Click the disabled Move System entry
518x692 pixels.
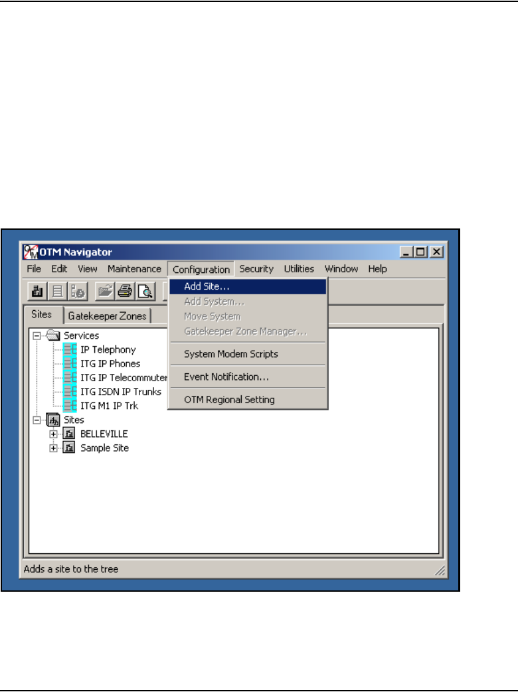tap(248, 316)
